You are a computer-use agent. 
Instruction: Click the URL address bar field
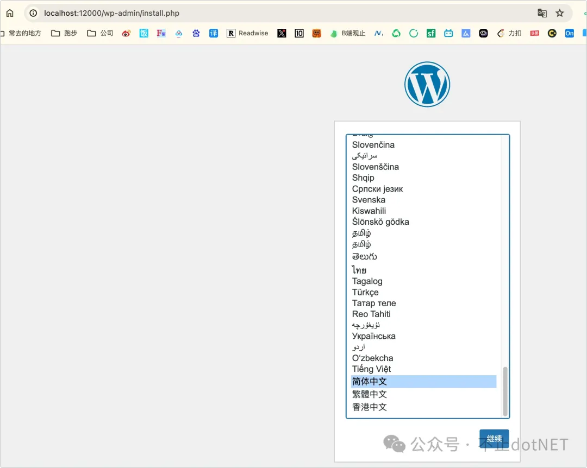tap(272, 13)
